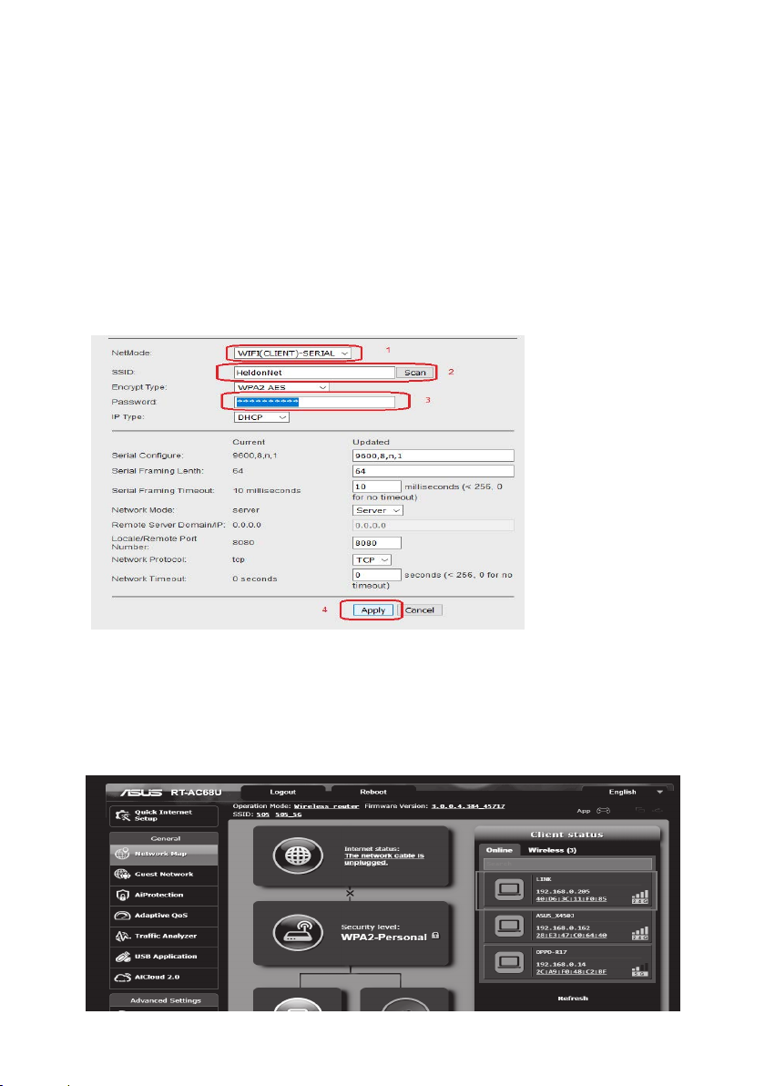Click Refresh under the client list

(x=573, y=998)
